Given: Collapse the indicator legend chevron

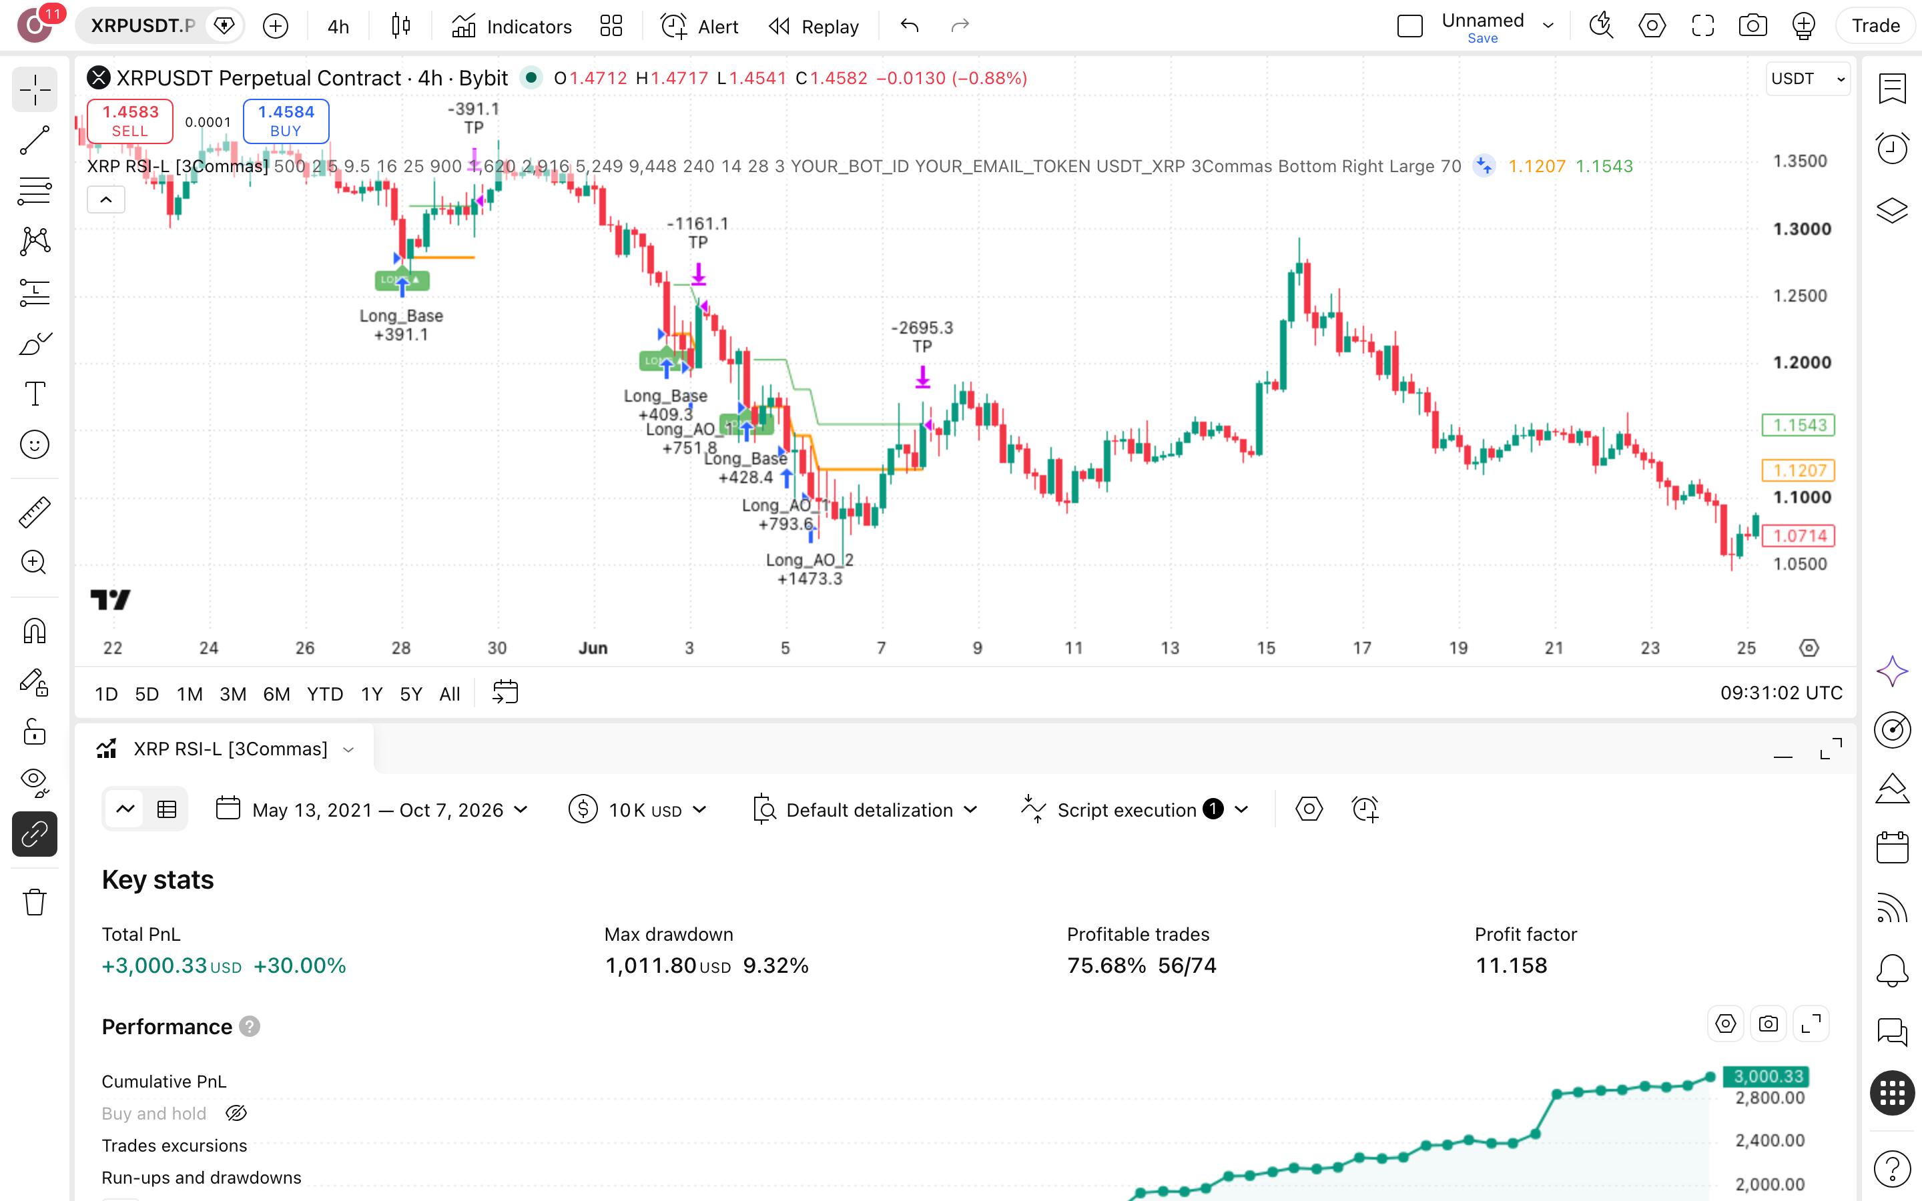Looking at the screenshot, I should pos(105,200).
